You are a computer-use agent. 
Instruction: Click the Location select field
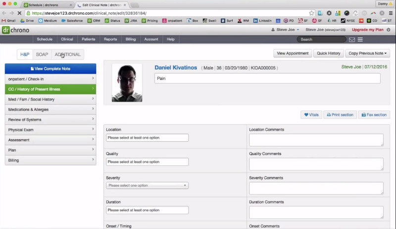(x=147, y=138)
